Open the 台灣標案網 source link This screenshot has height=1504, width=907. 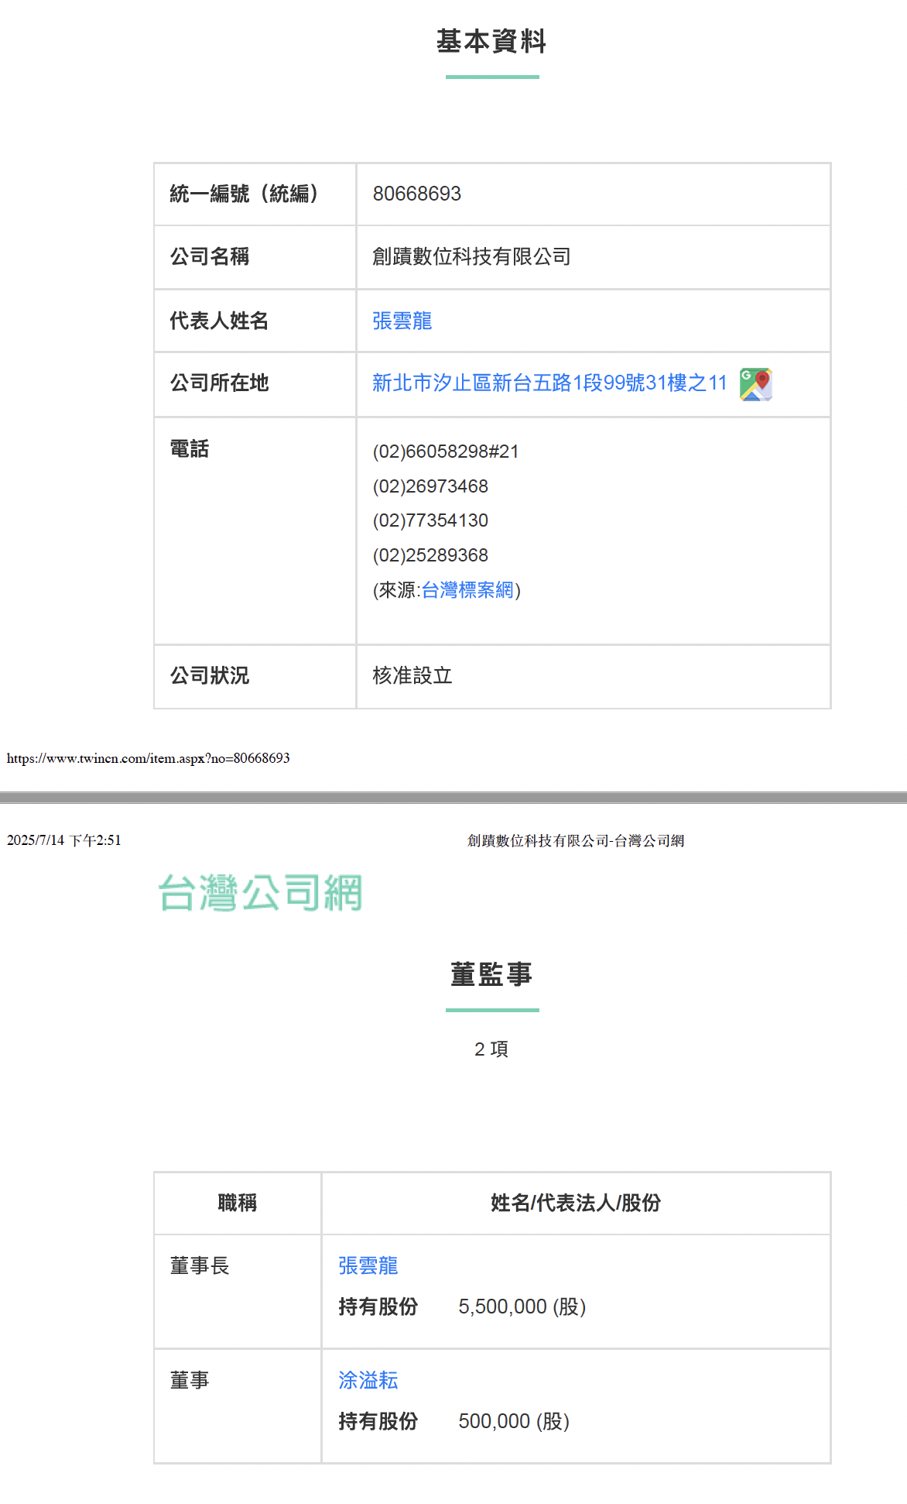(467, 590)
